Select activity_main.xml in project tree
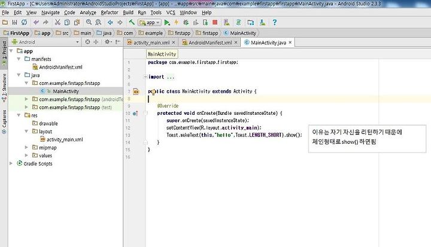 click(61, 139)
